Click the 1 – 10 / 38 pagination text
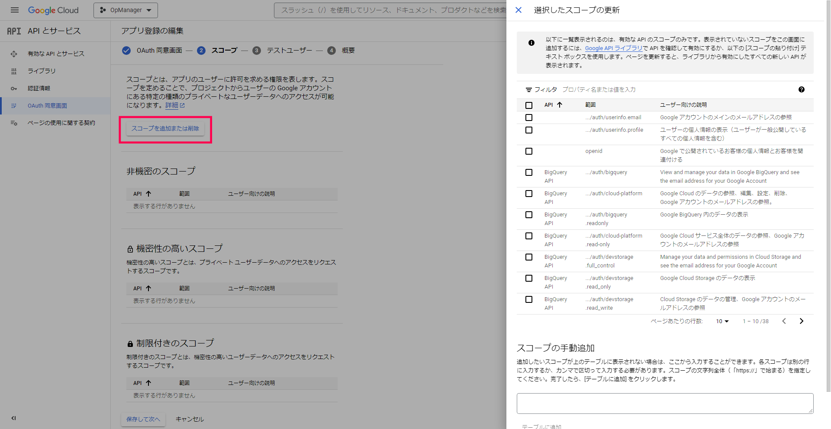 pyautogui.click(x=756, y=321)
